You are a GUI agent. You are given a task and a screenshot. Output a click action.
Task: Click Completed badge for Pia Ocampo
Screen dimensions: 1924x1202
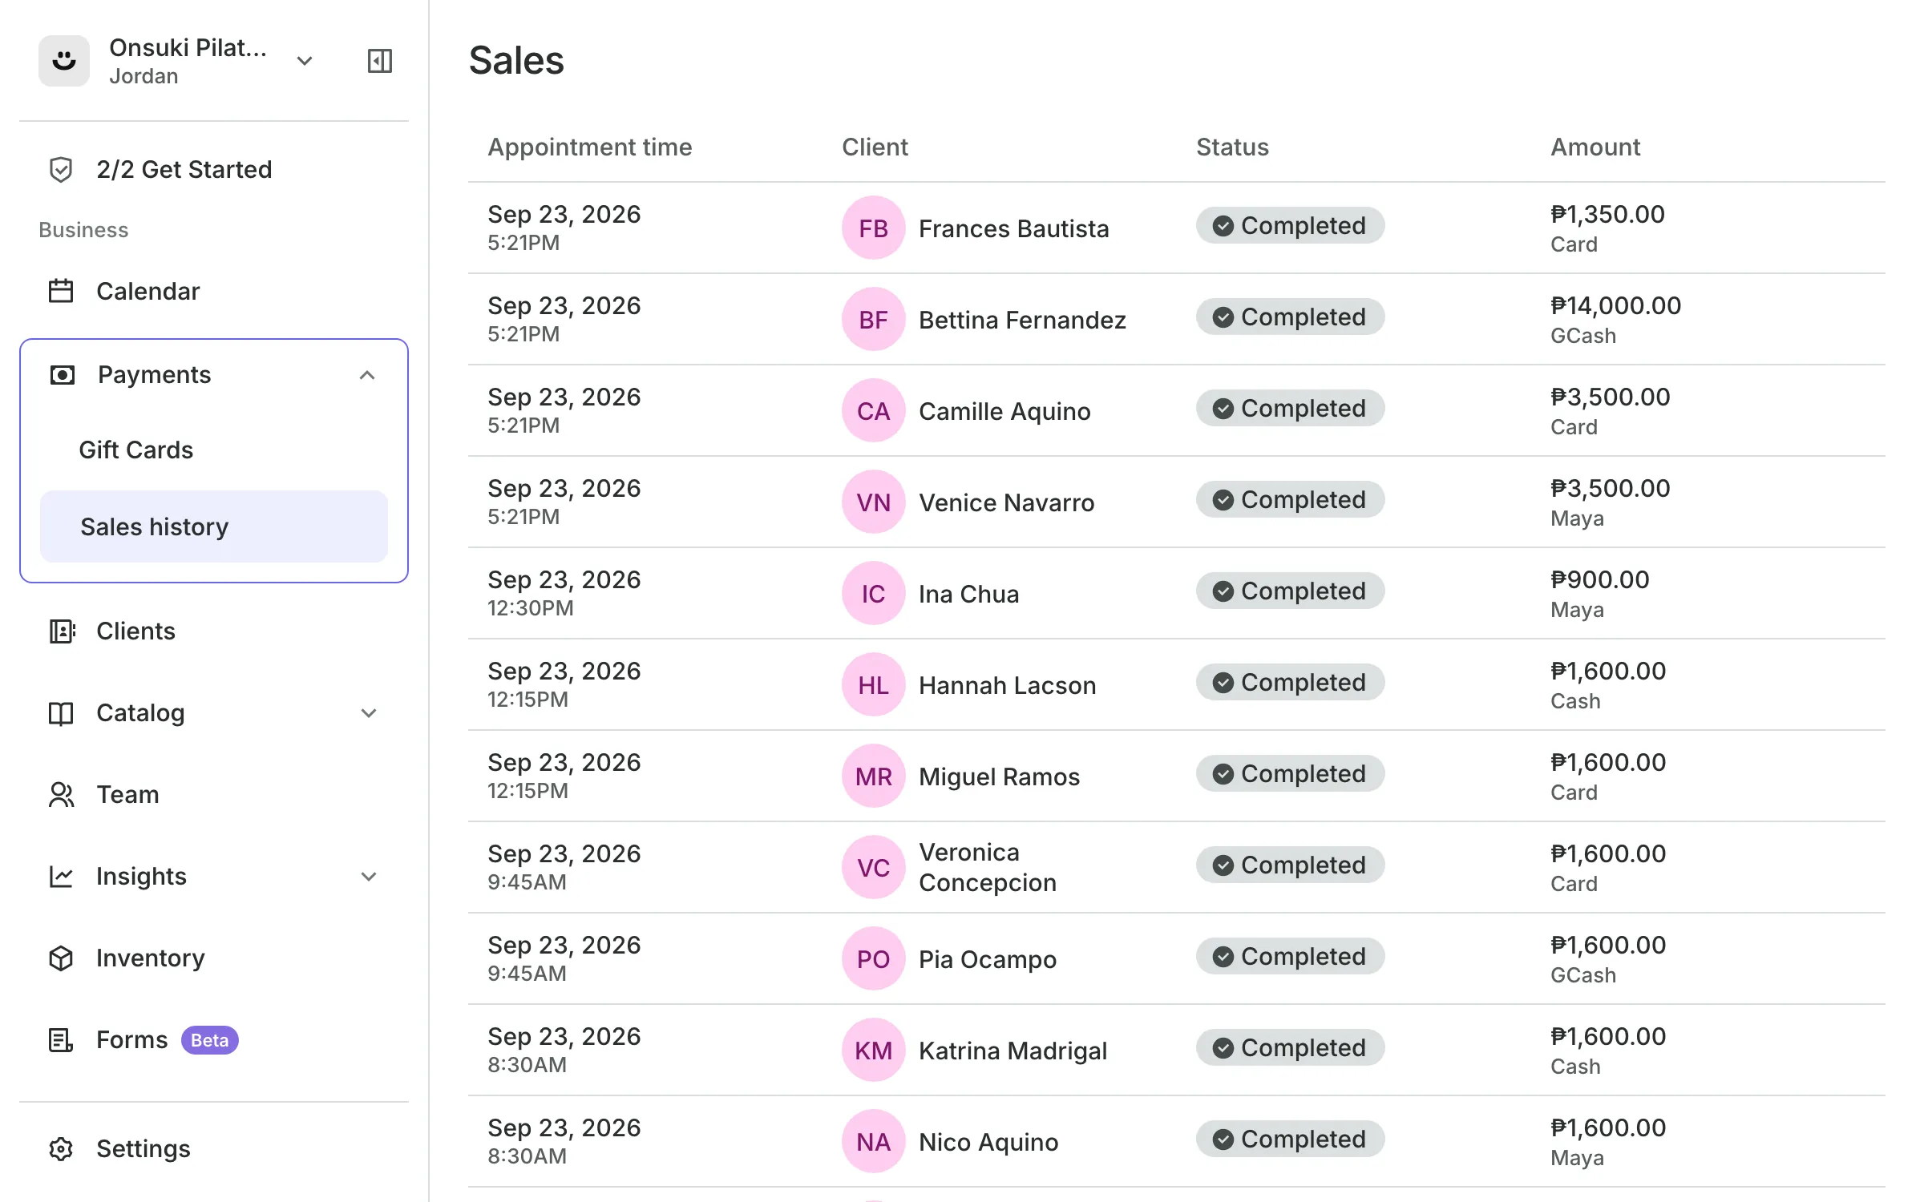[1290, 957]
